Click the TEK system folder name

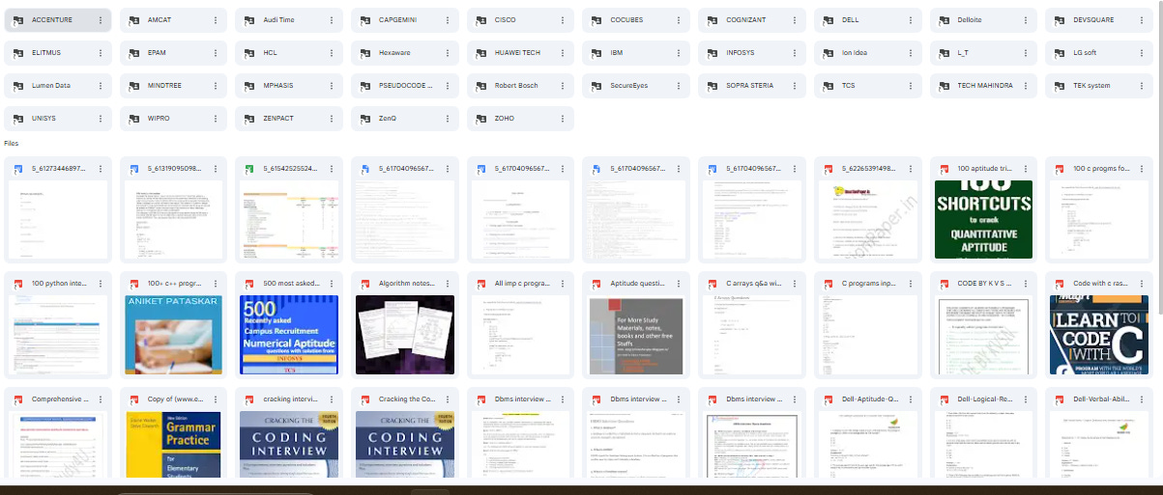pos(1091,85)
